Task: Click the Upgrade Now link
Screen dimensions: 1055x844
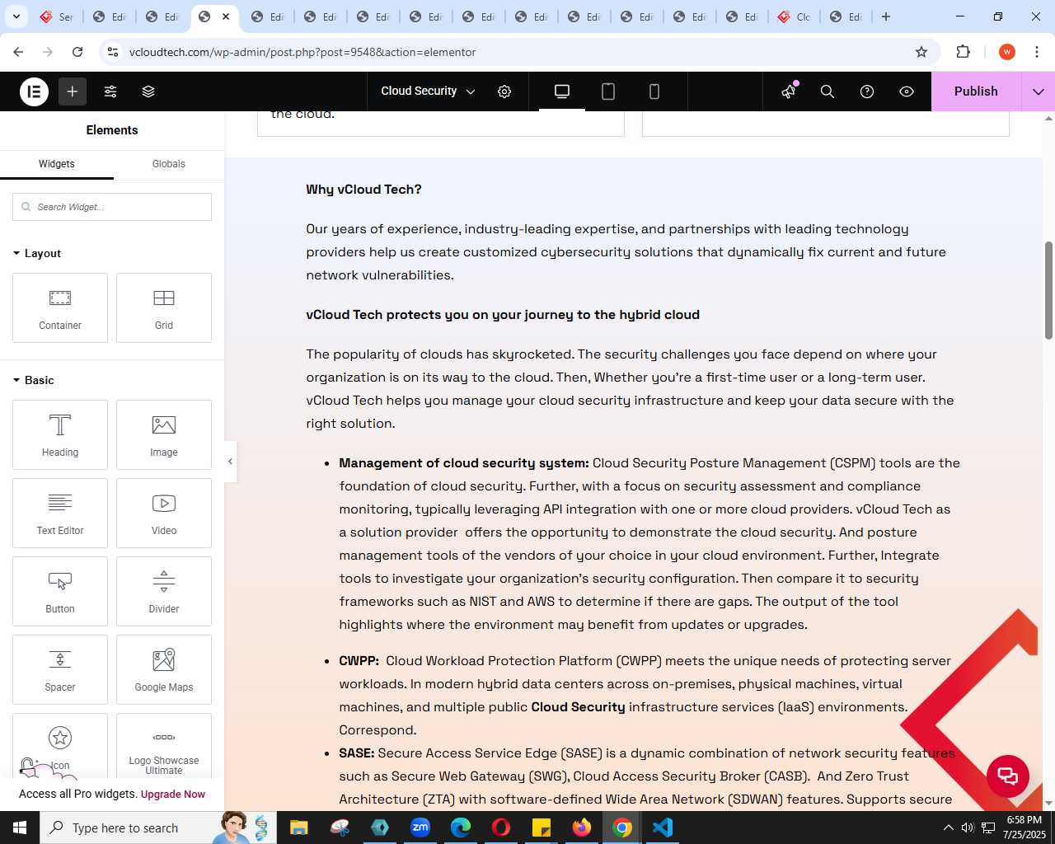Action: (173, 795)
